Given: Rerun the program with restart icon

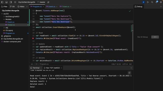Looking at the screenshot, I should pos(129,73).
